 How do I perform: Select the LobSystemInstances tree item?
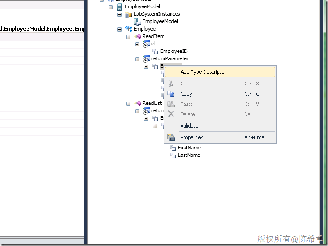[157, 14]
